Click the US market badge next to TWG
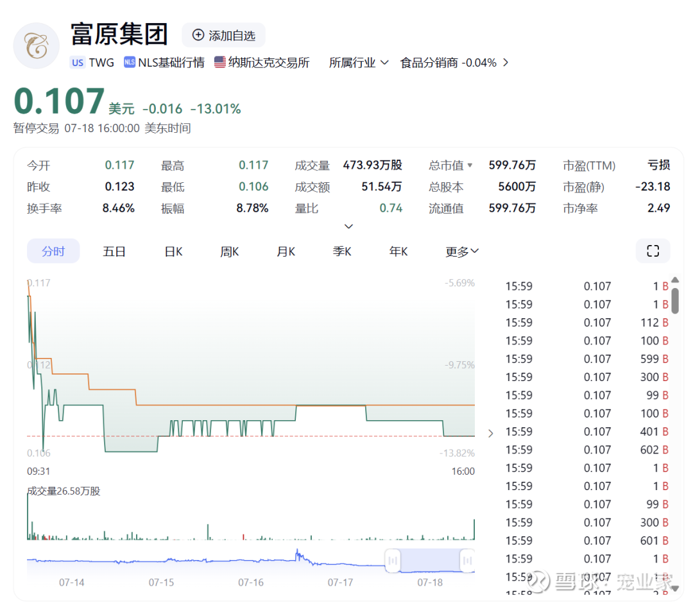Image resolution: width=693 pixels, height=603 pixels. 78,62
